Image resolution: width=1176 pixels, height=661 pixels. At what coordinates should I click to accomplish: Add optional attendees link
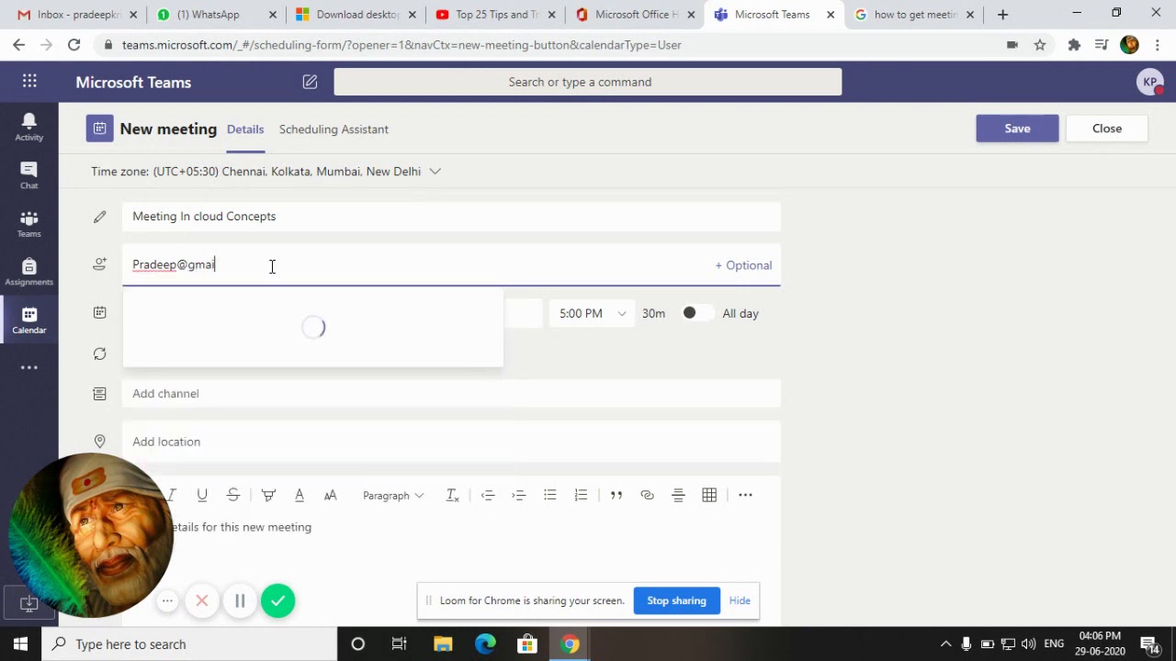point(743,265)
